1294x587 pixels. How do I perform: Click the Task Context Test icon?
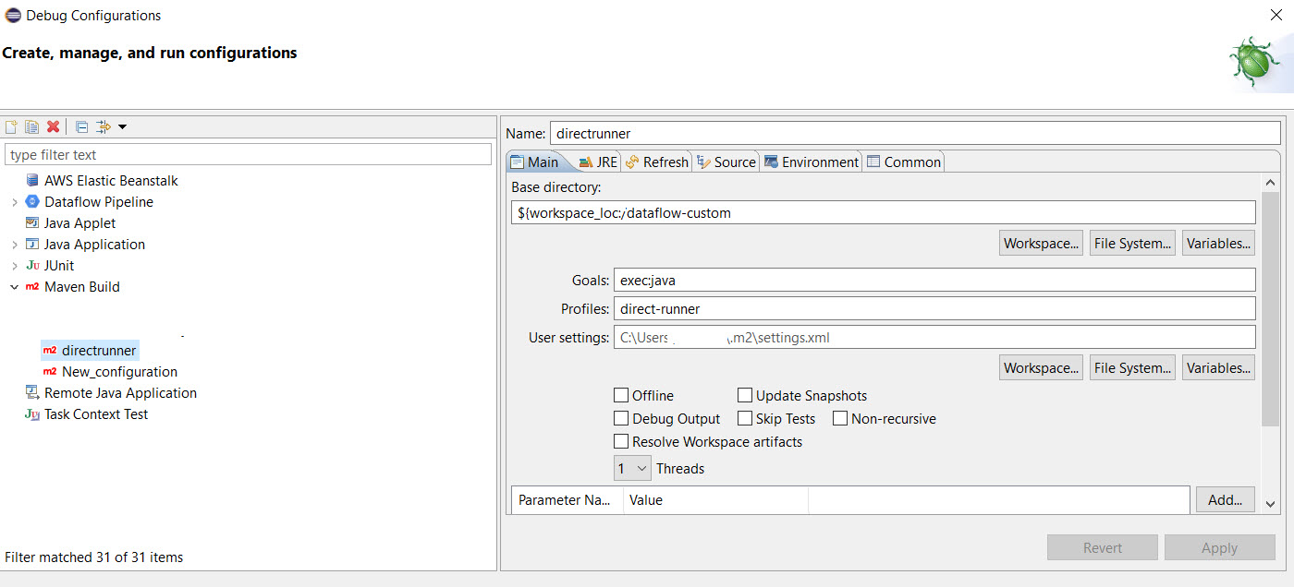pos(32,414)
